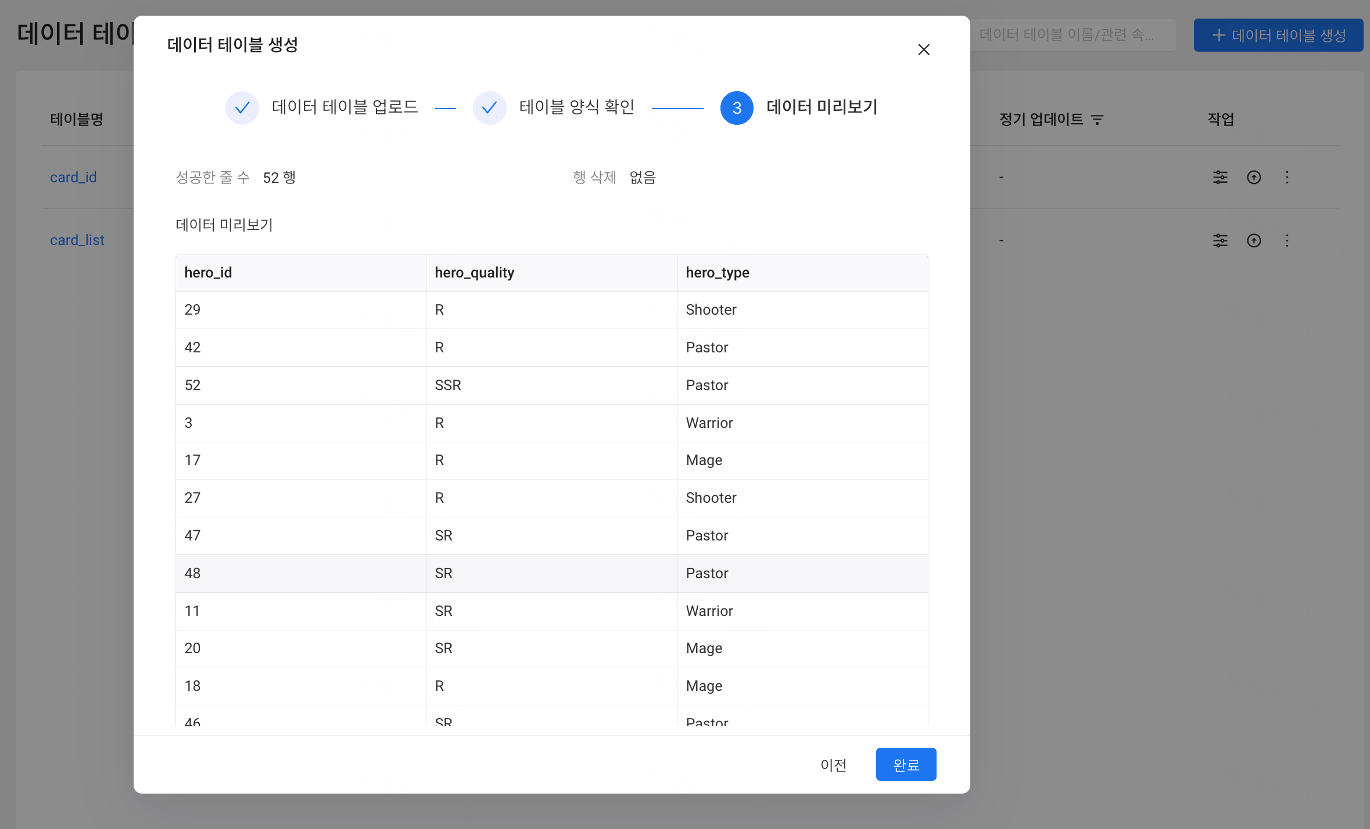The width and height of the screenshot is (1370, 829).
Task: Click the hero_id column header
Action: click(x=301, y=273)
